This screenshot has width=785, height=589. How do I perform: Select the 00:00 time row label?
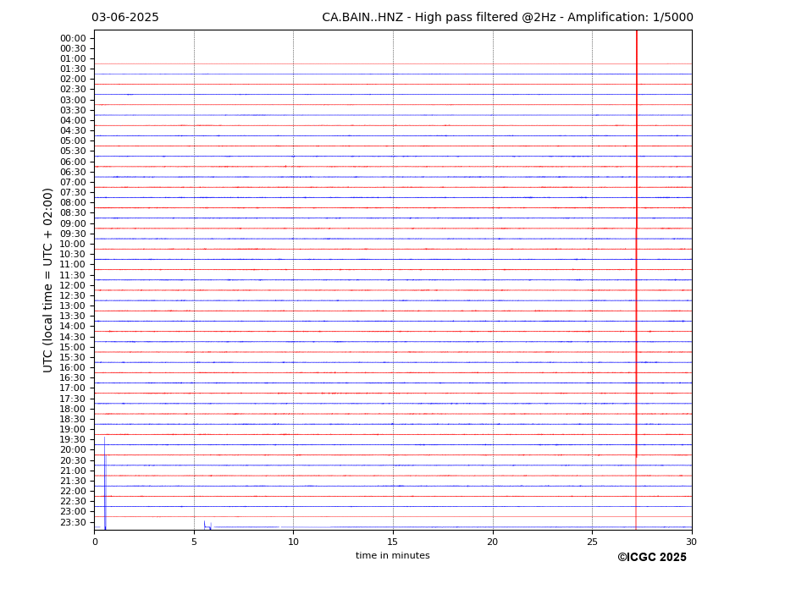(x=73, y=39)
